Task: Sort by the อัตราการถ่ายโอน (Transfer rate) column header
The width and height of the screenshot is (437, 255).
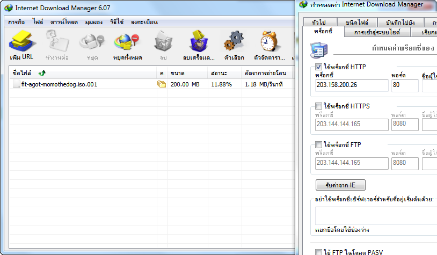Action: pos(267,73)
